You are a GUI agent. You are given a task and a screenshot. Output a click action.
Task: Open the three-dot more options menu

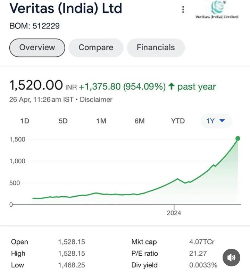(183, 10)
